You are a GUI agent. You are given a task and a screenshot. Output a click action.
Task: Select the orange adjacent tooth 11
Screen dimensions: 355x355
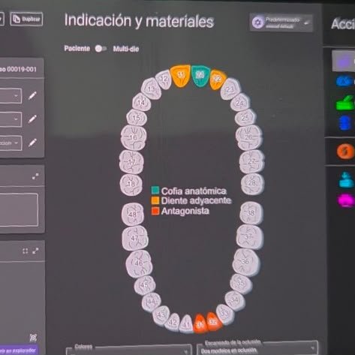tap(180, 76)
